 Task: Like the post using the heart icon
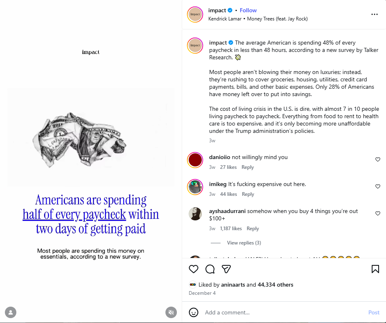(193, 269)
